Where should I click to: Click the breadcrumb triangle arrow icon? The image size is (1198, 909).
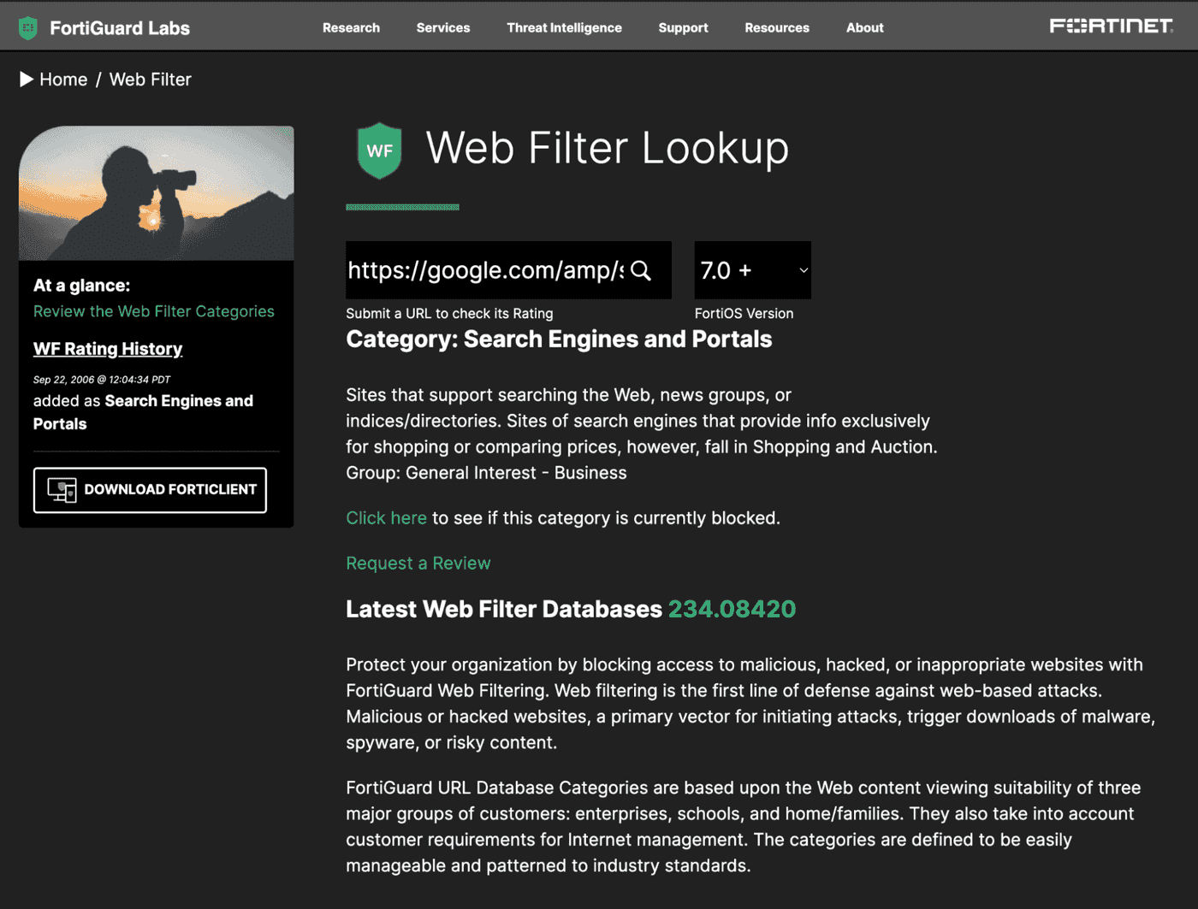[x=27, y=80]
